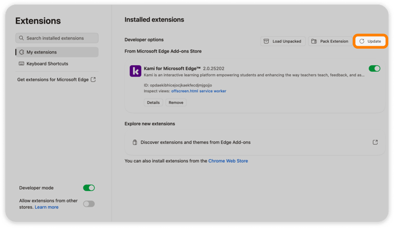
Task: Focus the Search installed extensions field
Action: pyautogui.click(x=57, y=38)
